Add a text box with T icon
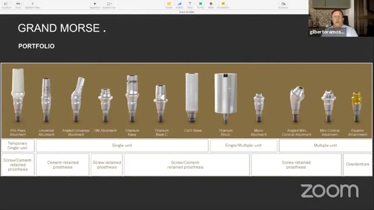The height and width of the screenshot is (210, 374). tap(190, 4)
